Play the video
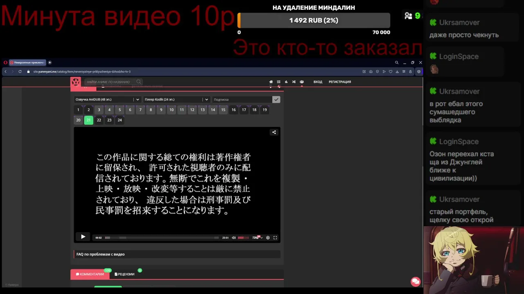Viewport: 524px width, 294px height. 83,237
